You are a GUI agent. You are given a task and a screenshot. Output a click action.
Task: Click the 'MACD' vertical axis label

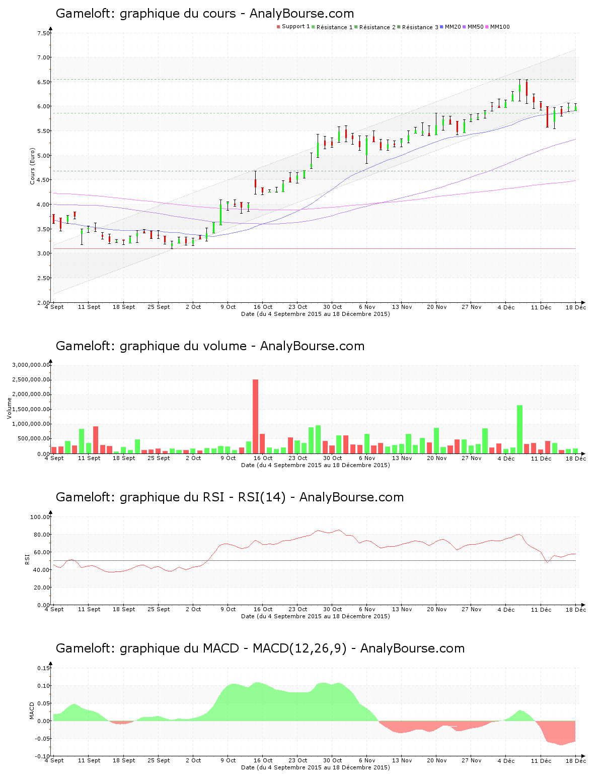click(33, 710)
